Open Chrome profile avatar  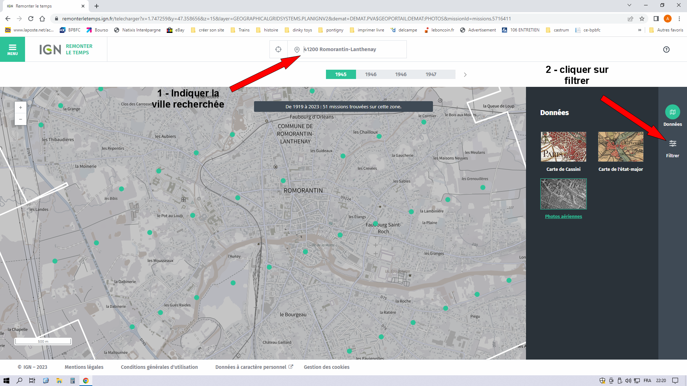668,19
